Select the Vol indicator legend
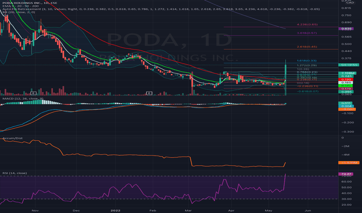 coord(5,15)
